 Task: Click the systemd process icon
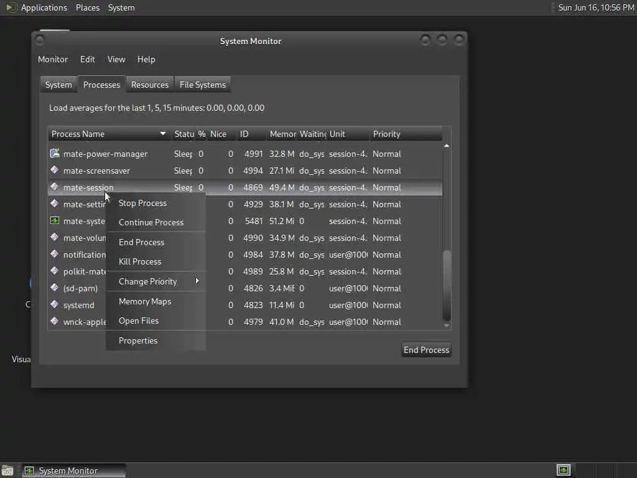[55, 304]
